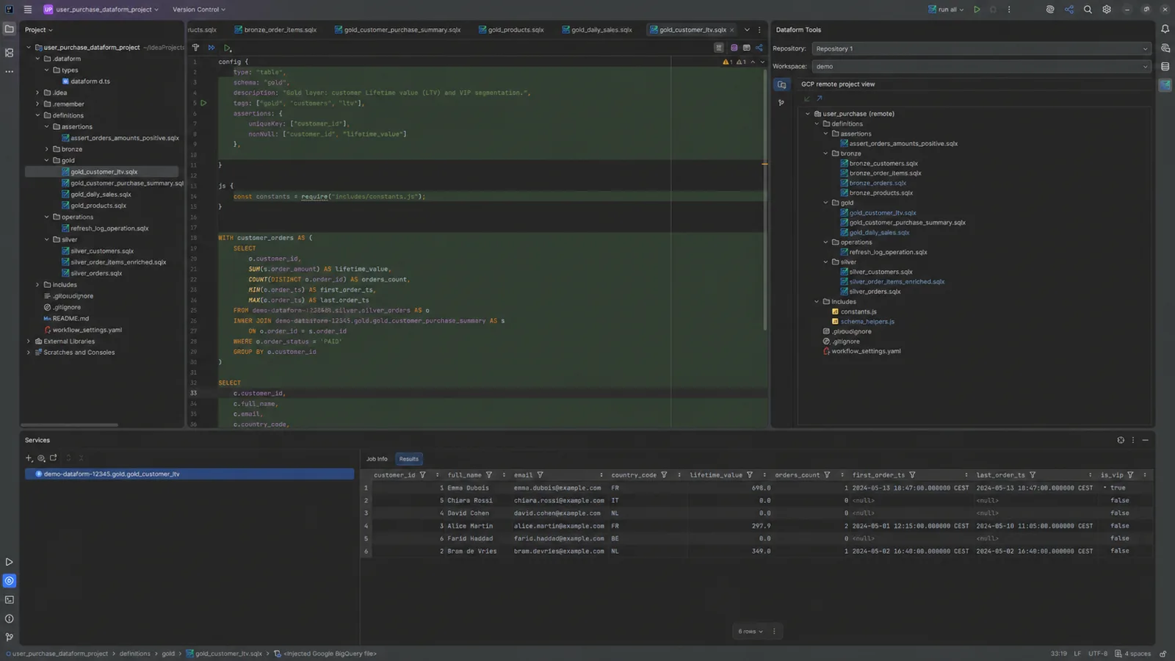1175x661 pixels.
Task: Collapse the gold folder in Project tree
Action: [47, 160]
